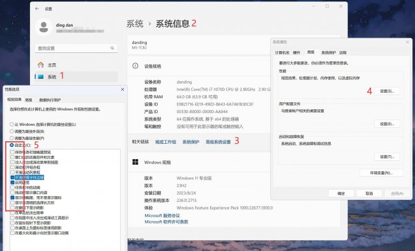Click the ding dan user avatar icon
This screenshot has width=415, height=251.
[x=43, y=27]
